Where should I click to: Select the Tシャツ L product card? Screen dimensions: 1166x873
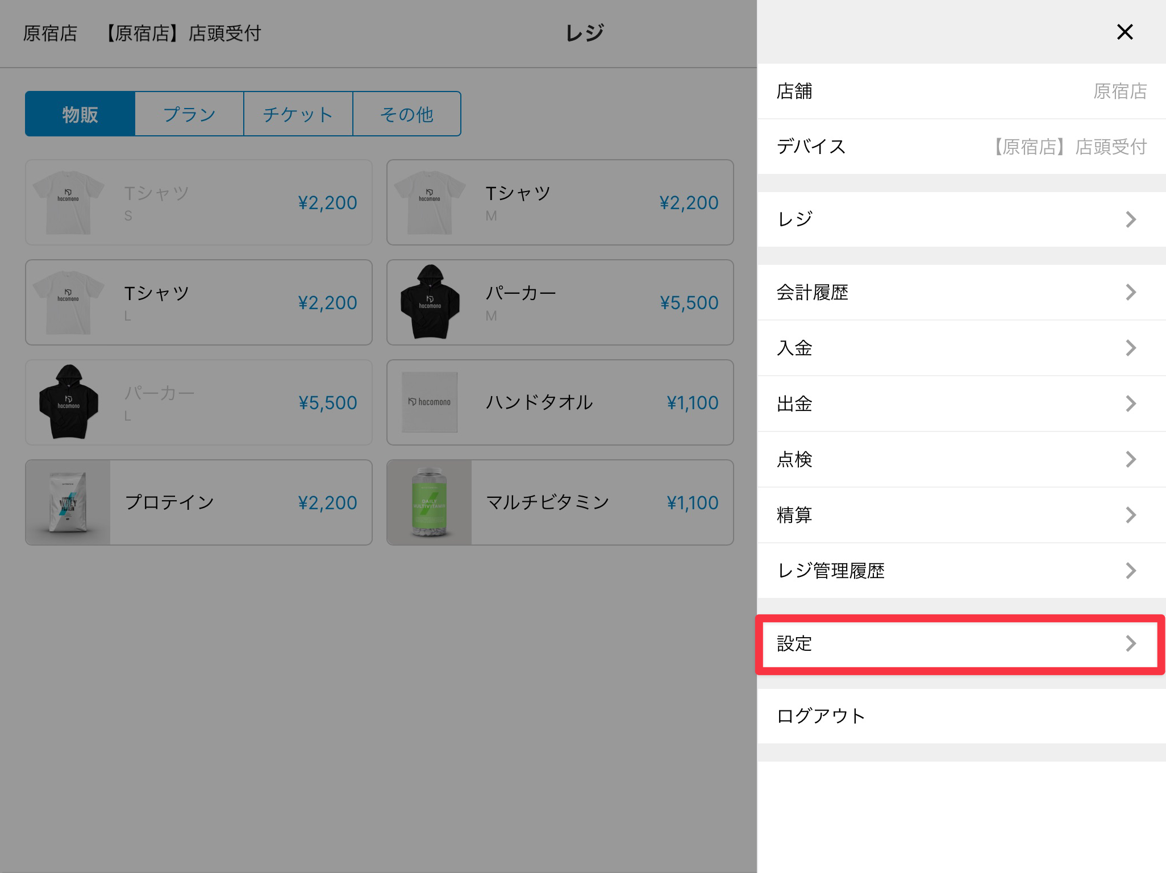click(198, 302)
